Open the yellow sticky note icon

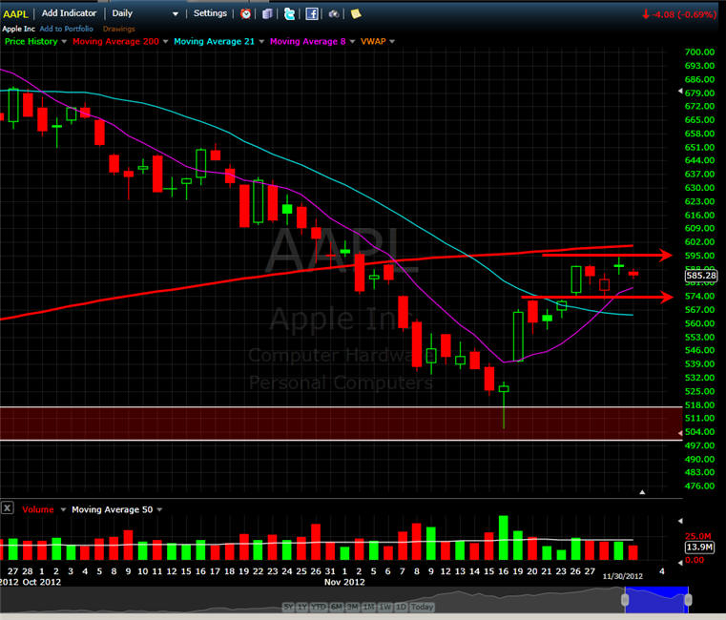[356, 14]
